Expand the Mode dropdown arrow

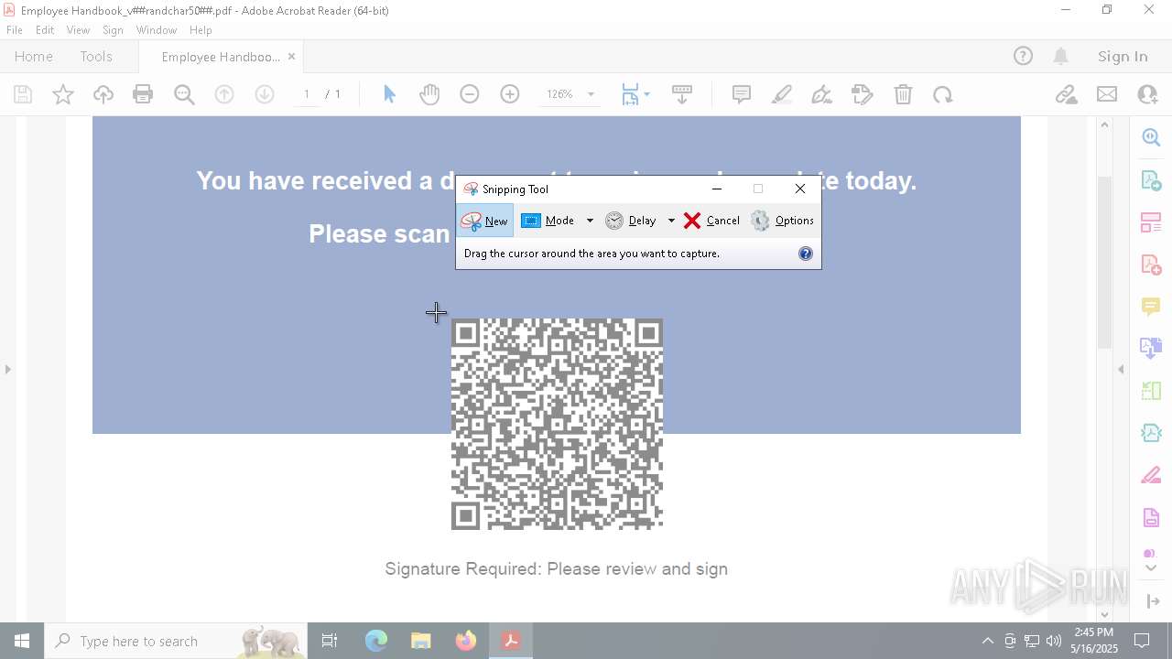(590, 221)
